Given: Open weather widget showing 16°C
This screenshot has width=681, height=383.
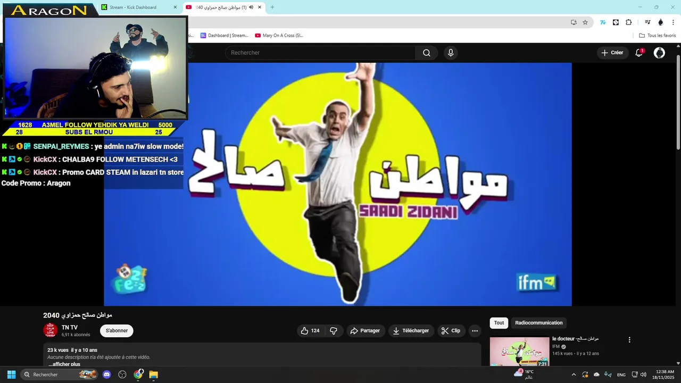Looking at the screenshot, I should pyautogui.click(x=524, y=374).
